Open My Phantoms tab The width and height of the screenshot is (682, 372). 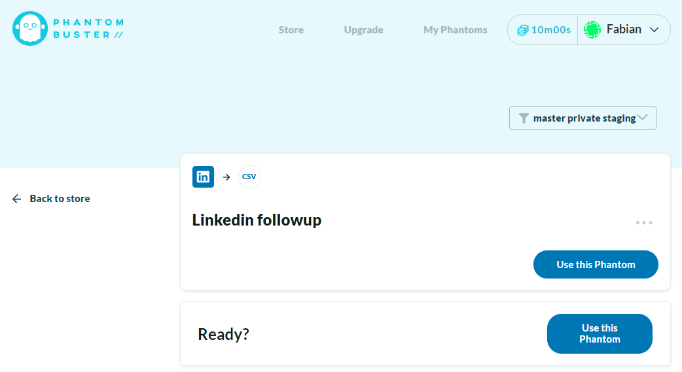pyautogui.click(x=456, y=30)
